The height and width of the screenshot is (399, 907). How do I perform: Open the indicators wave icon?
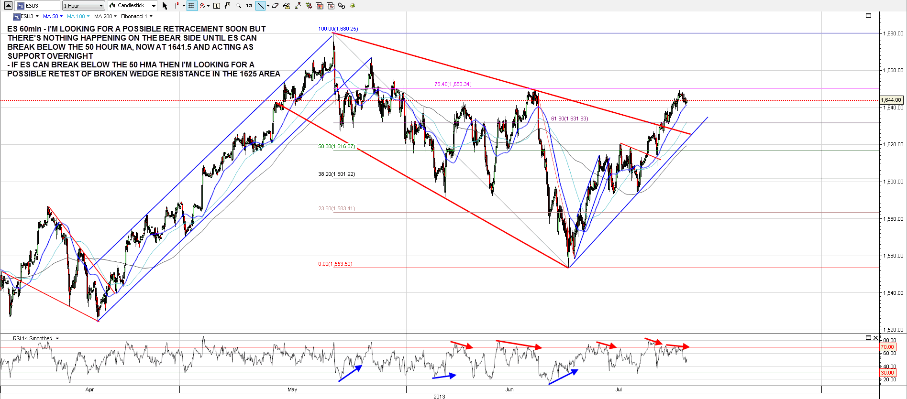203,6
